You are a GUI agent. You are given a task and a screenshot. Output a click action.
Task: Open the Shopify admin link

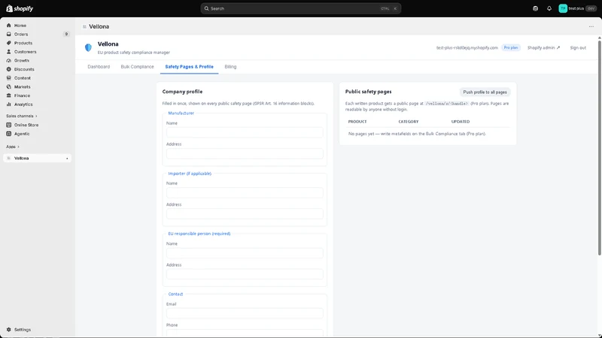[543, 48]
